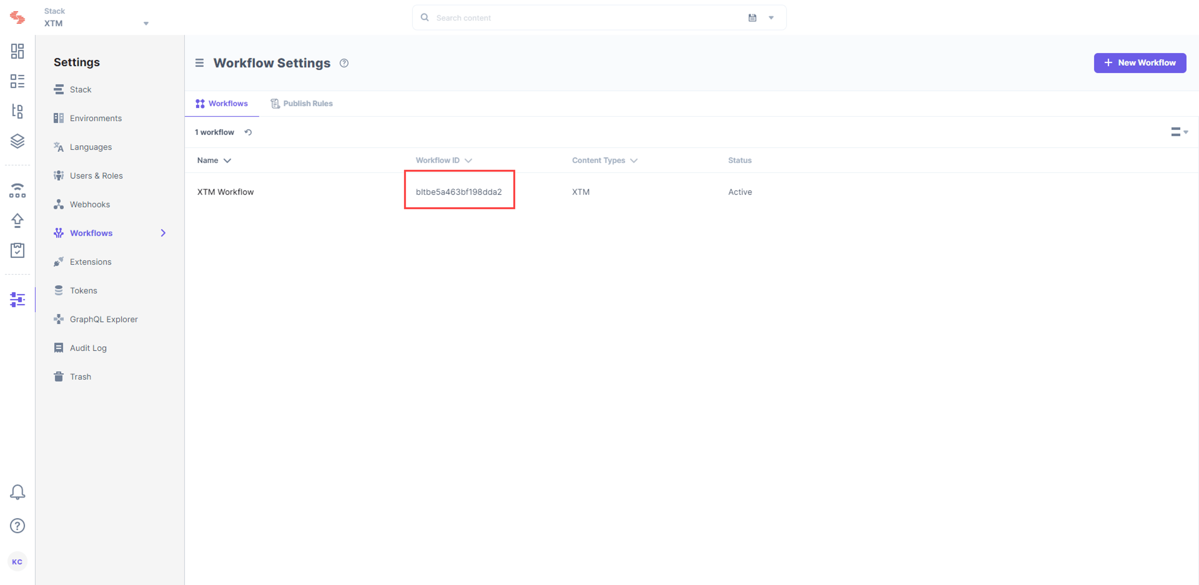Open the Publish Queue icon in left rail
Viewport: 1199px width, 585px height.
point(17,191)
